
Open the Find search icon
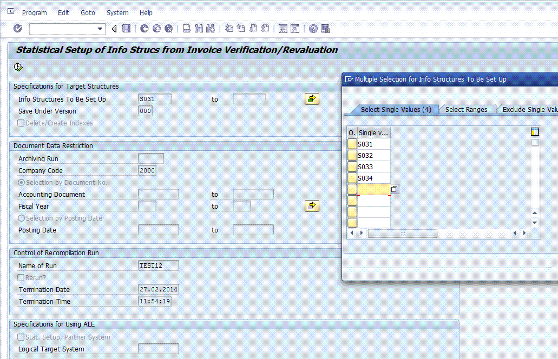point(199,29)
